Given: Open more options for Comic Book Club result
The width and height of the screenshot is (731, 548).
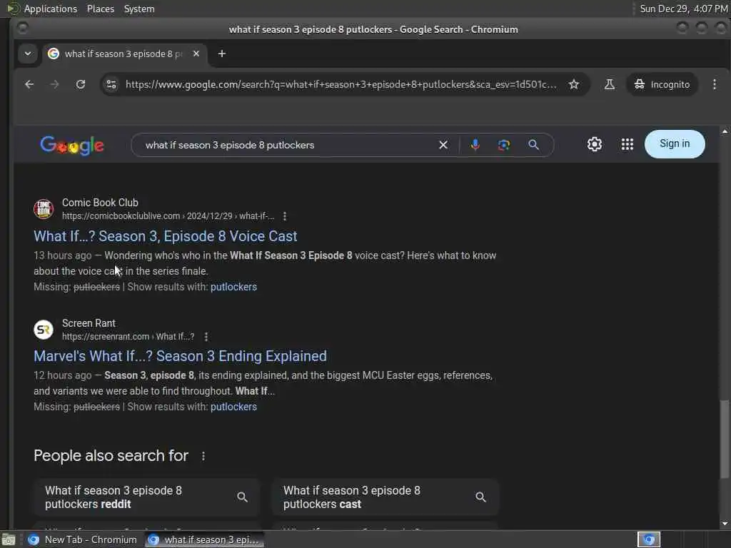Looking at the screenshot, I should [284, 216].
